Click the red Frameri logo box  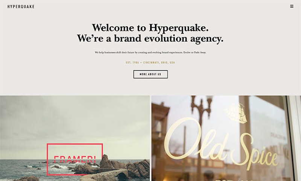coord(75,159)
